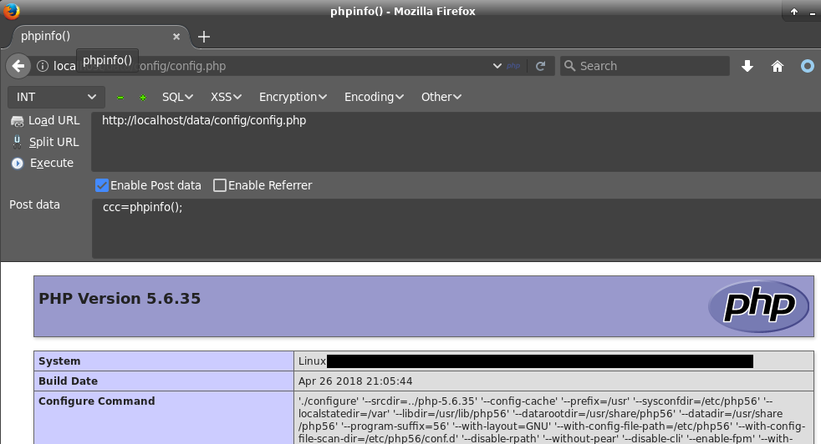This screenshot has height=444, width=821.
Task: Open the Other dropdown menu
Action: coord(441,98)
